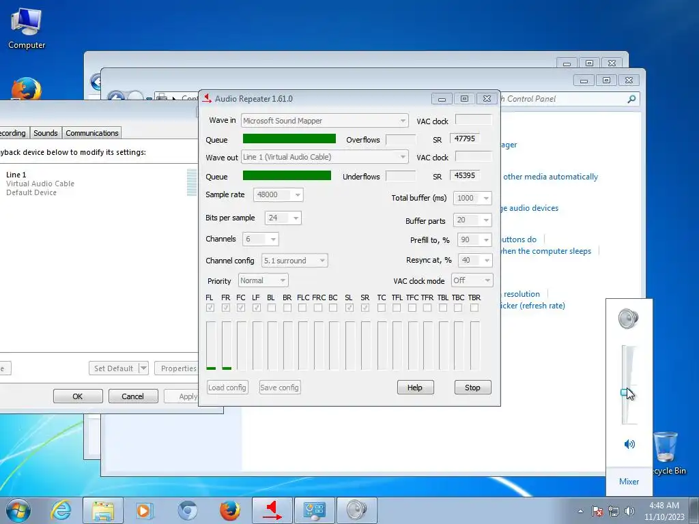
Task: Open the Total buffer (ms) dropdown
Action: point(472,198)
